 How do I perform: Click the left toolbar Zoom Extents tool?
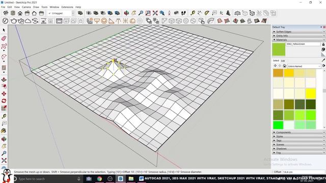(4, 161)
